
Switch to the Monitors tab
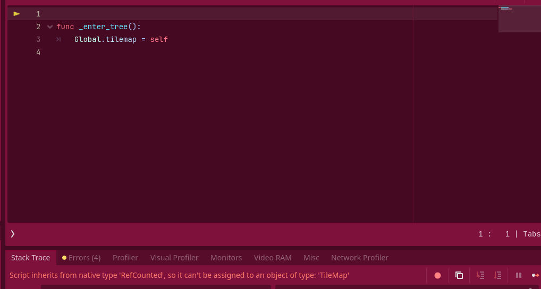point(226,258)
